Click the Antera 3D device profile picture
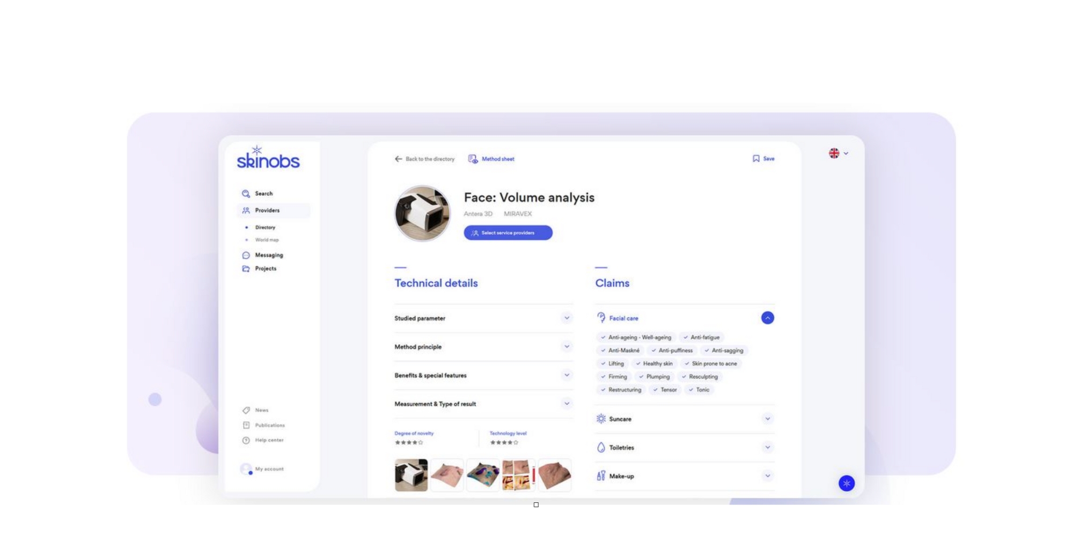 tap(422, 214)
